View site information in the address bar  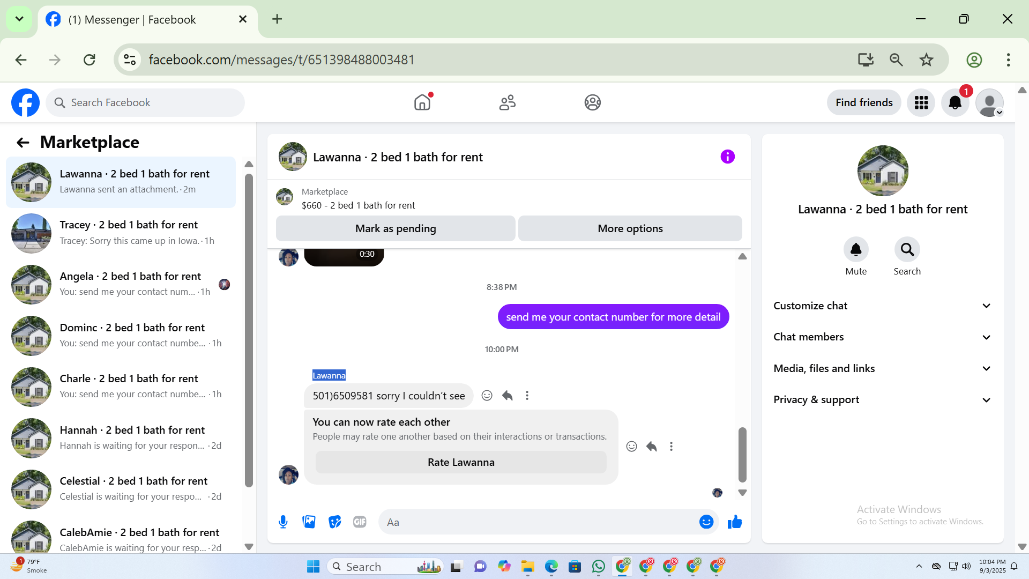coord(130,60)
